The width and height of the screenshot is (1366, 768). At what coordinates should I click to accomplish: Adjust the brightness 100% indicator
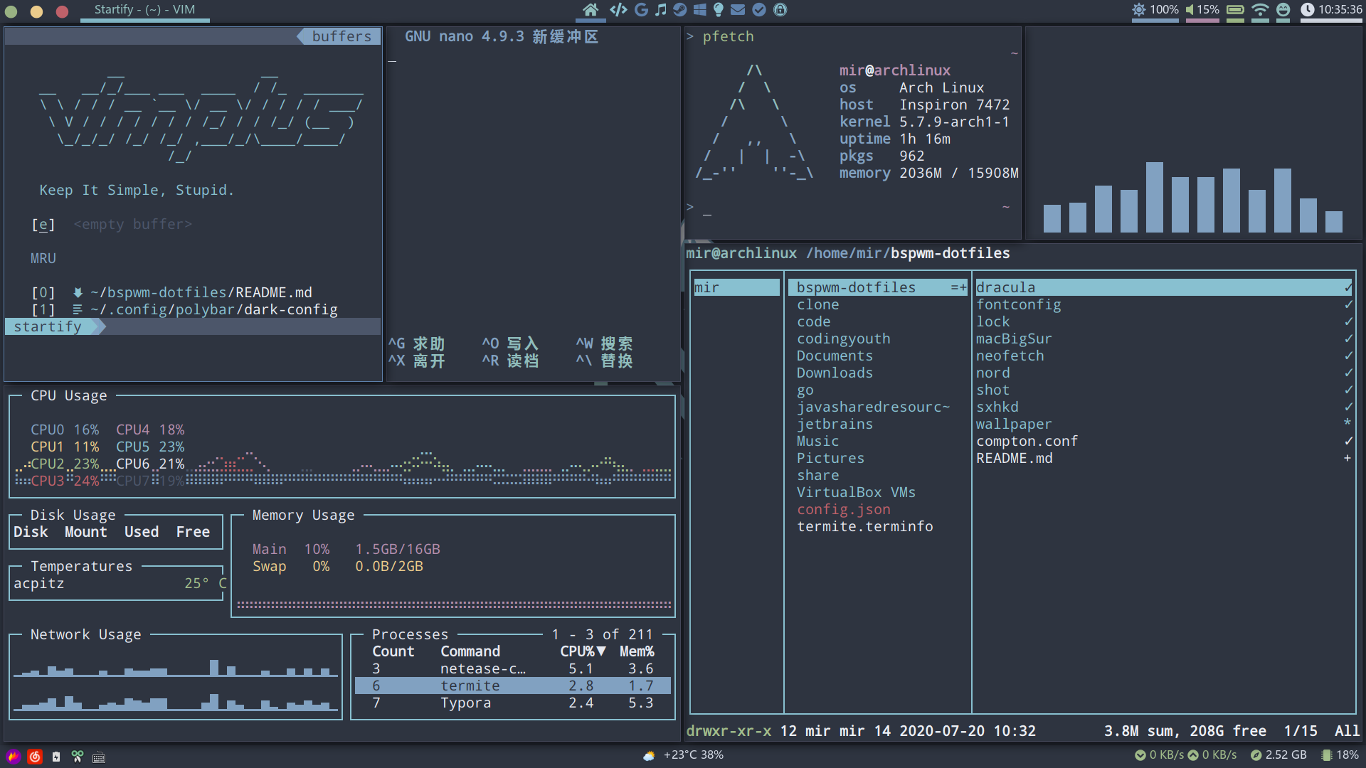click(x=1155, y=10)
